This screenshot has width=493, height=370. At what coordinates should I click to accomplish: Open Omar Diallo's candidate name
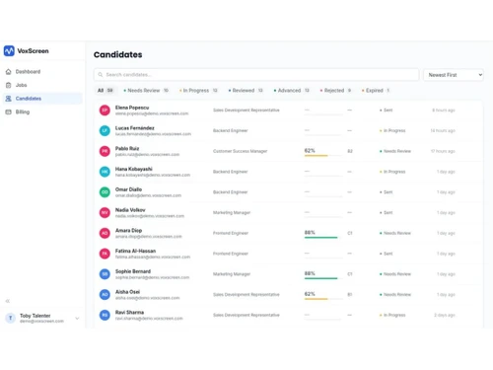pos(128,189)
